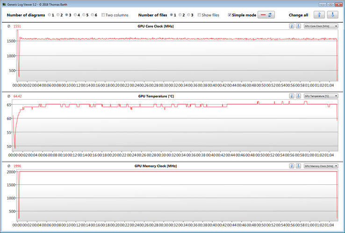
Task: Enable the Two columns checkbox
Action: [x=103, y=15]
